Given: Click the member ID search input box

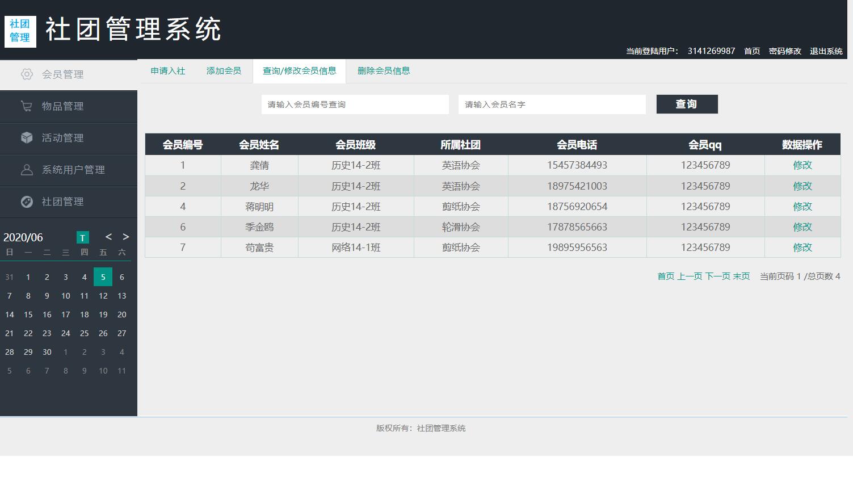Looking at the screenshot, I should pos(354,104).
